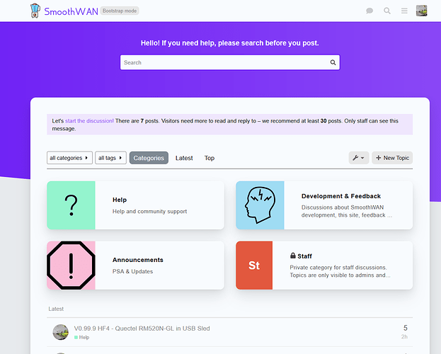Open the locked Staff category

tap(304, 256)
